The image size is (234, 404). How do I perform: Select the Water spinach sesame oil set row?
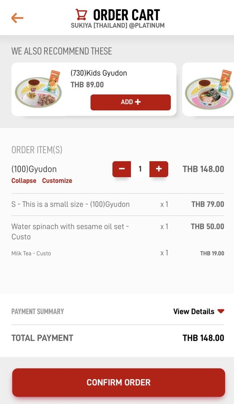tap(70, 231)
